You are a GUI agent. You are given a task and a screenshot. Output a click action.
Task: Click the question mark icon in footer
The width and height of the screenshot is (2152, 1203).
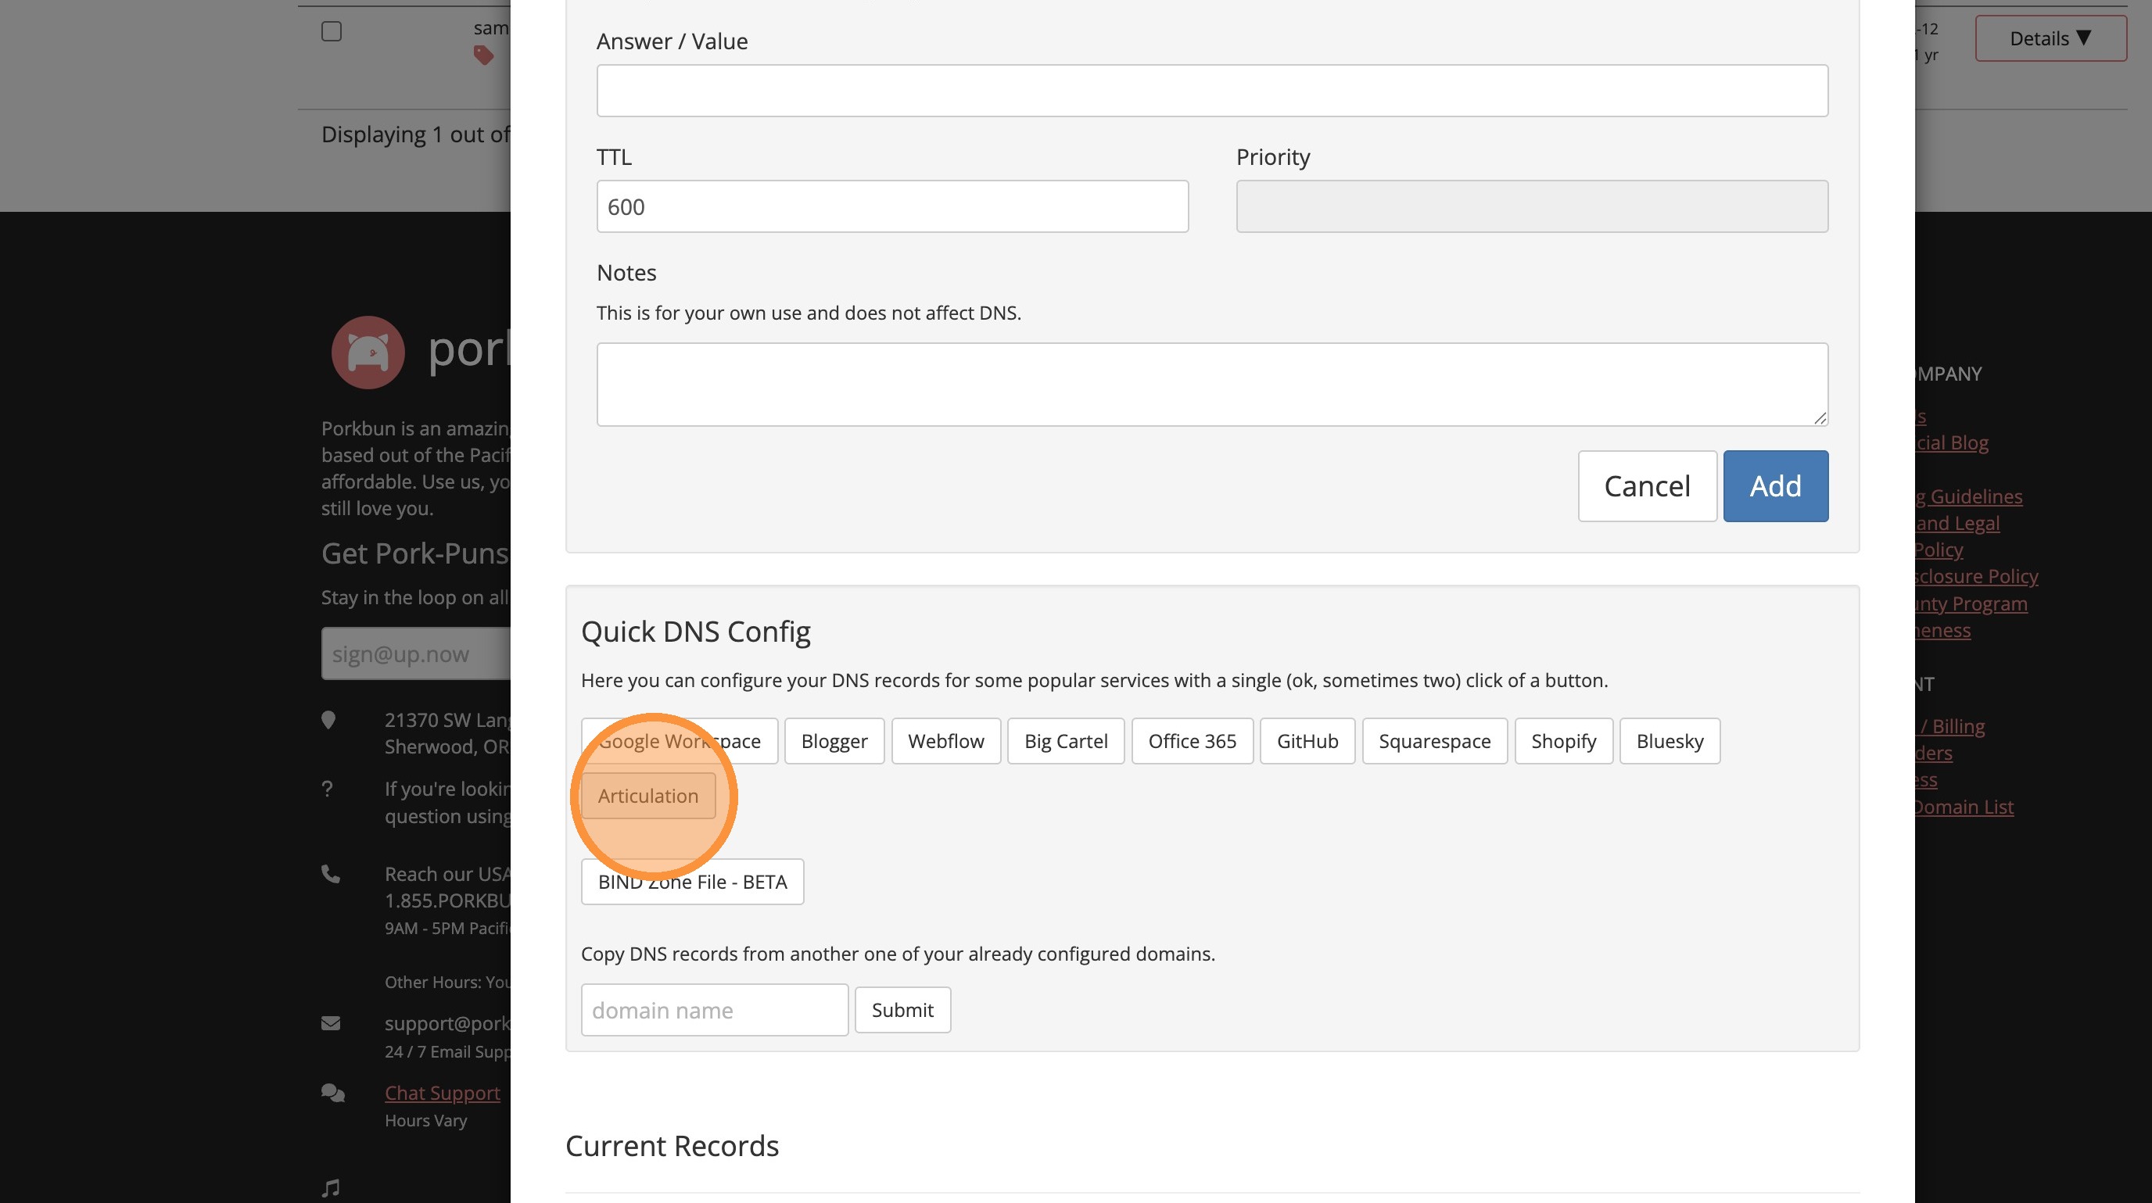pyautogui.click(x=328, y=789)
